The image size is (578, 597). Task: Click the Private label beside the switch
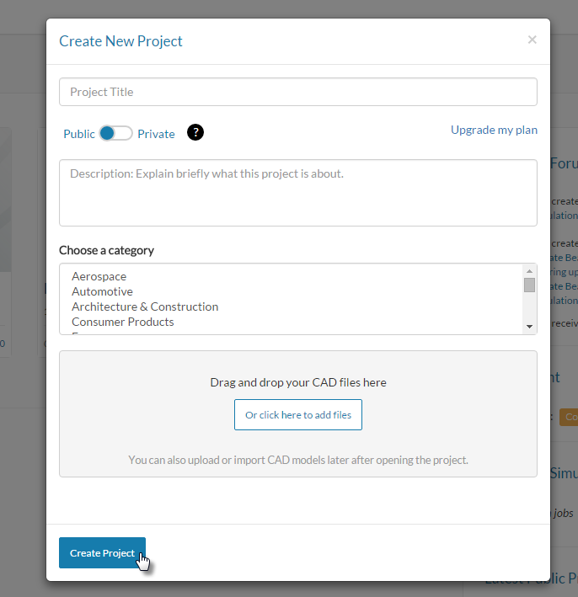coord(156,134)
